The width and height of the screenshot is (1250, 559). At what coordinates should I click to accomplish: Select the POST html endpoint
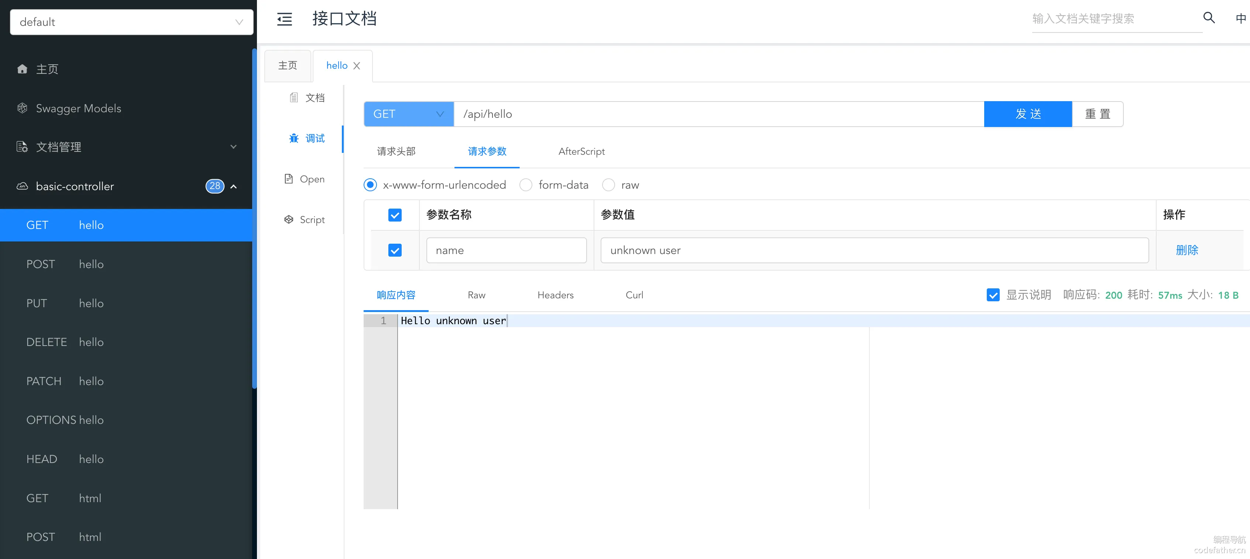pyautogui.click(x=126, y=537)
